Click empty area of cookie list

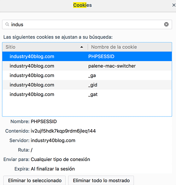pos(87,107)
